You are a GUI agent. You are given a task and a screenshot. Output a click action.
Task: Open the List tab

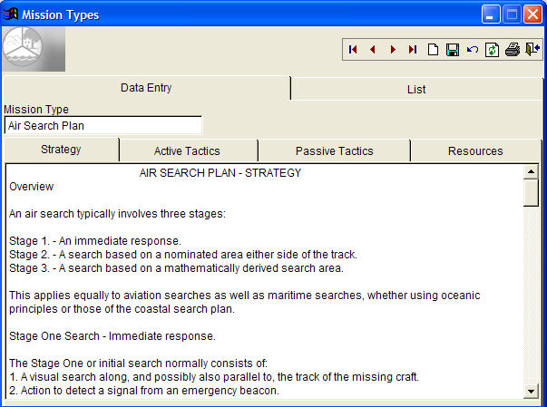(x=416, y=90)
